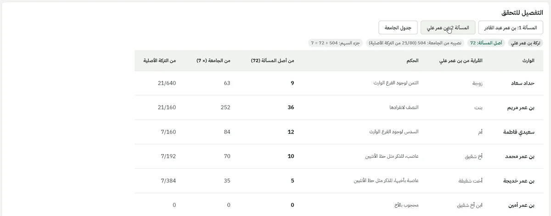The width and height of the screenshot is (551, 216).
Task: Click badge أصل المسألة: 72
Action: point(487,43)
